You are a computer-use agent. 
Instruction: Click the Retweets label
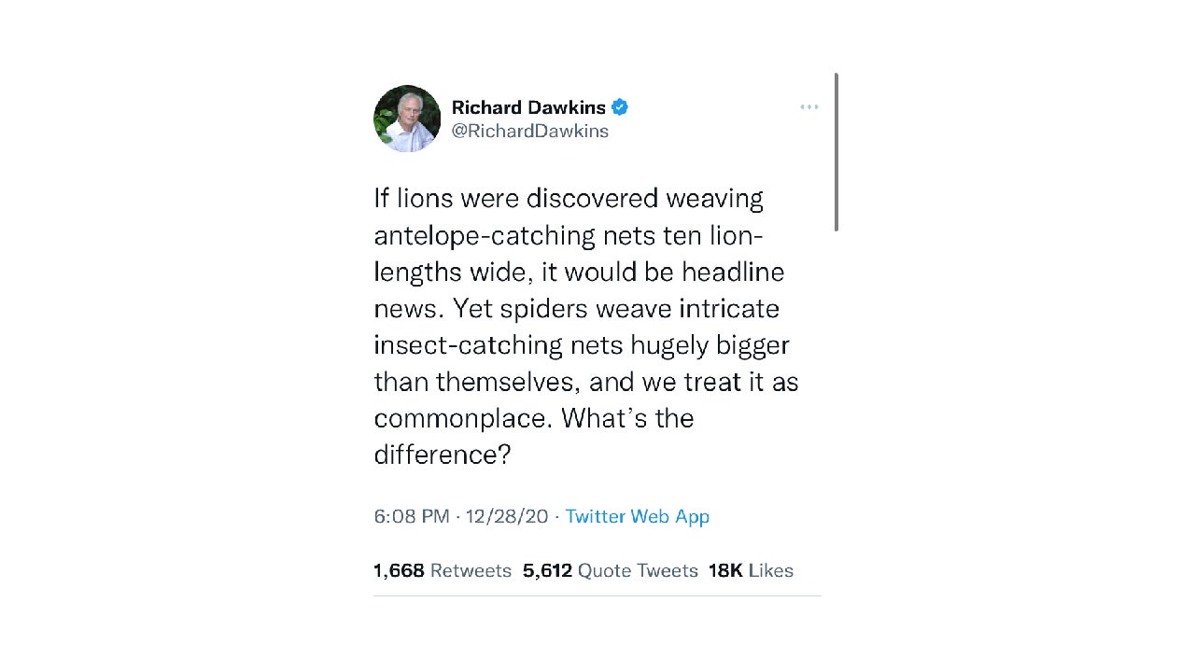click(x=471, y=570)
